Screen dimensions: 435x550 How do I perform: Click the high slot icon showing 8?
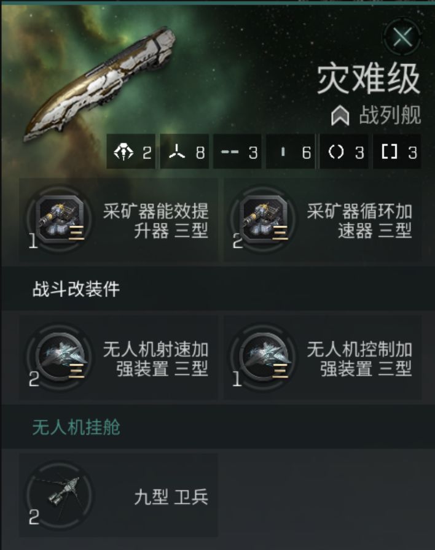pos(177,152)
